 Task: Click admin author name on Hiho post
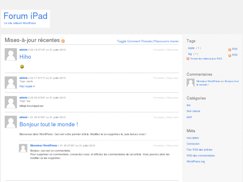[23, 50]
